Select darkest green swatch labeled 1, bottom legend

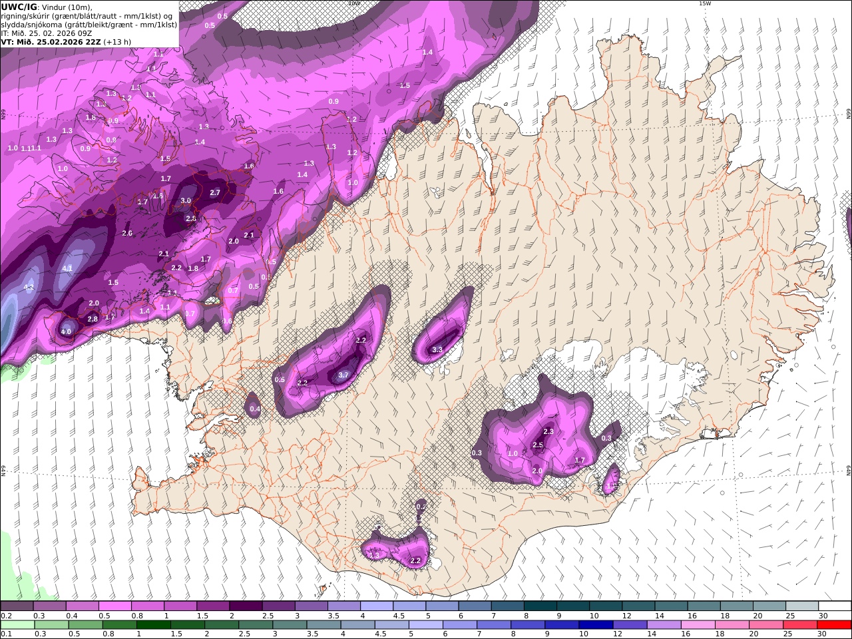(154, 624)
